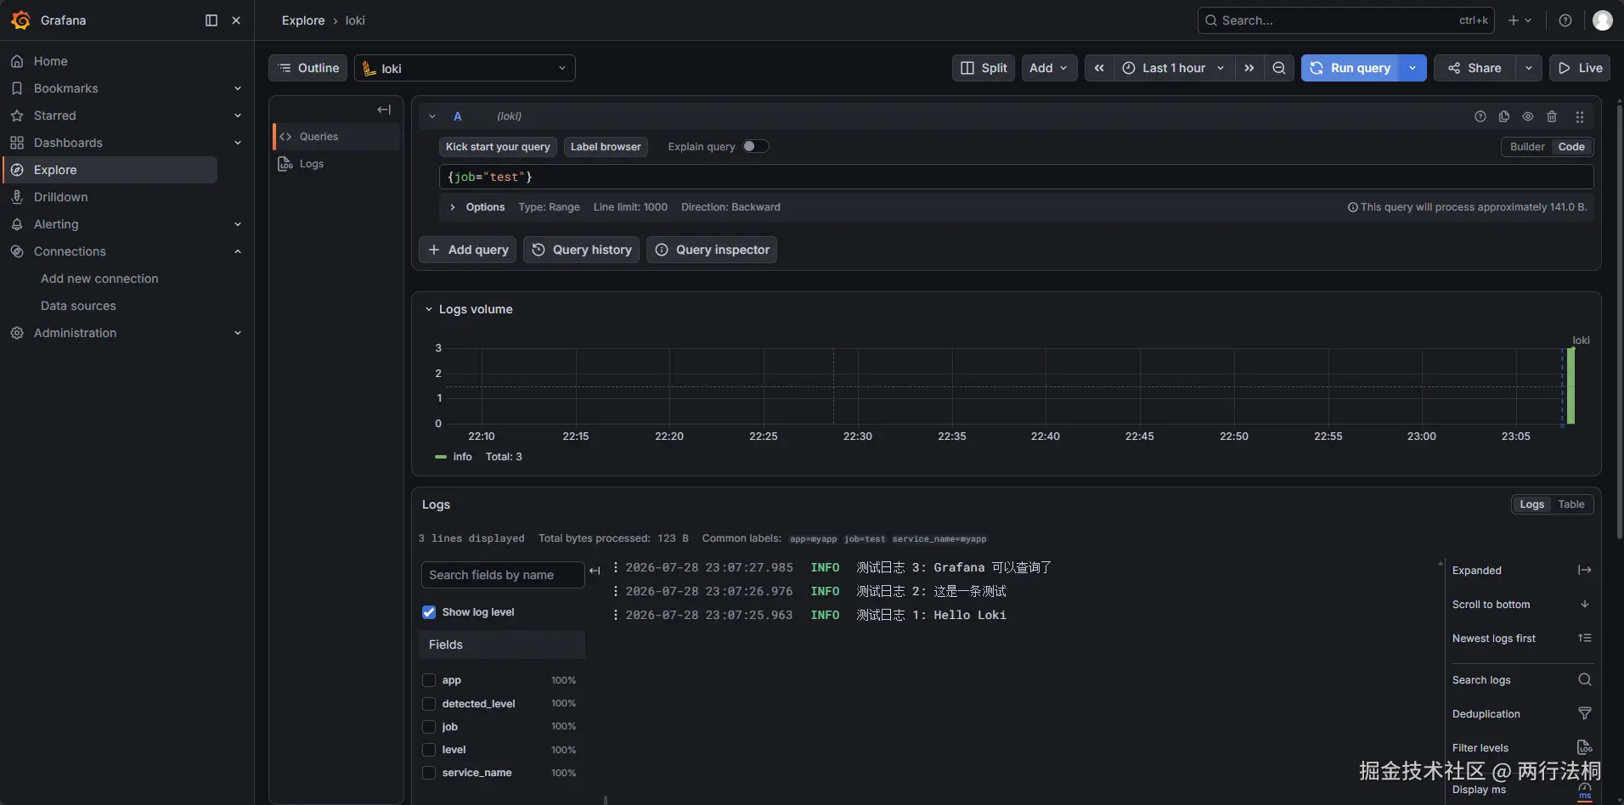Open Filter levels control
Viewport: 1624px width, 805px height.
click(x=1584, y=747)
